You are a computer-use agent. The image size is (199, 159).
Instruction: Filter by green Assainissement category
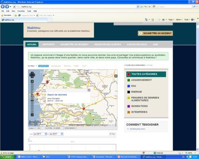pos(140,80)
